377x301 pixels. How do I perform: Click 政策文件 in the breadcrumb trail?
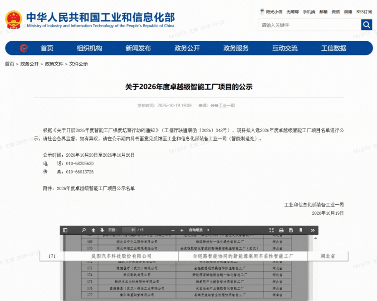click(x=54, y=64)
